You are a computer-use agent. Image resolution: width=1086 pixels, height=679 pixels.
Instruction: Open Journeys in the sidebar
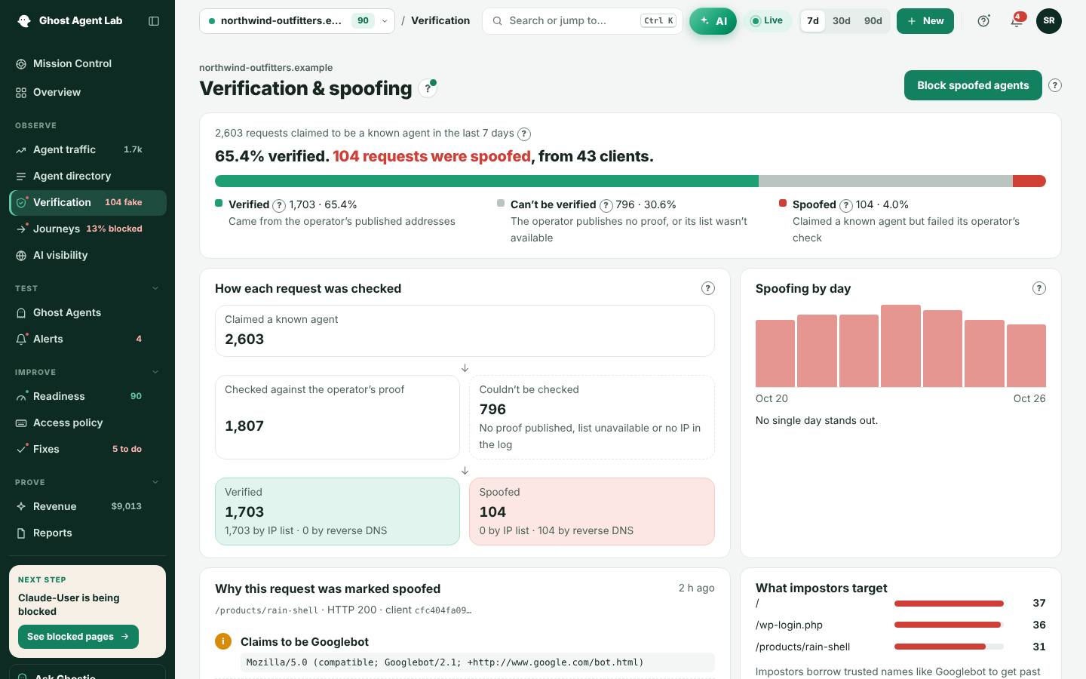tap(87, 229)
